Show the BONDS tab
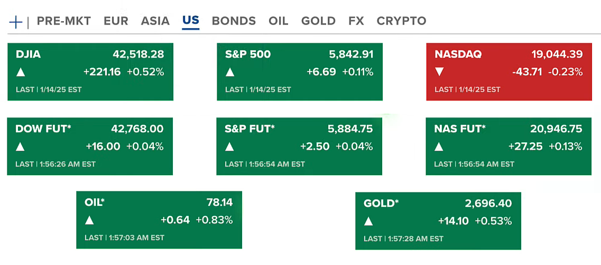Viewport: 601px width, 265px height. click(x=234, y=21)
